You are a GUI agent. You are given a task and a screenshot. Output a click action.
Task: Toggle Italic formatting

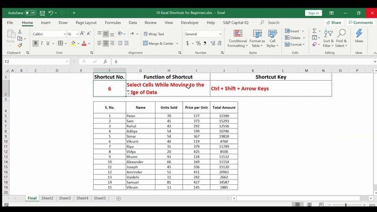pyautogui.click(x=42, y=43)
